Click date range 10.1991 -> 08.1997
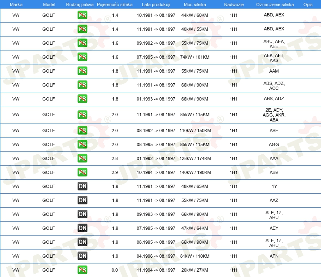Screen dimensions: 321x277 click(156, 15)
